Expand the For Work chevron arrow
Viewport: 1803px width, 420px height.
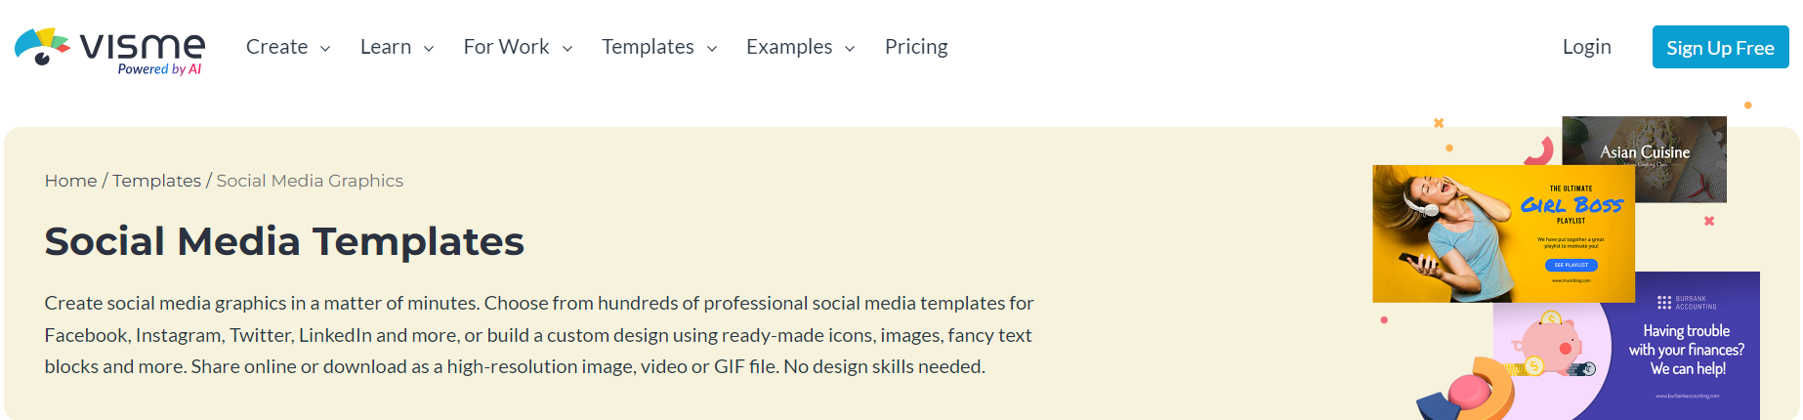(x=567, y=48)
